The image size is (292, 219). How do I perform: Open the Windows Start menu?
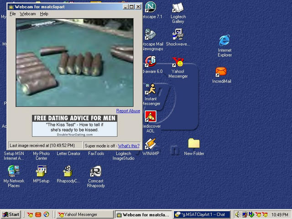pyautogui.click(x=11, y=214)
